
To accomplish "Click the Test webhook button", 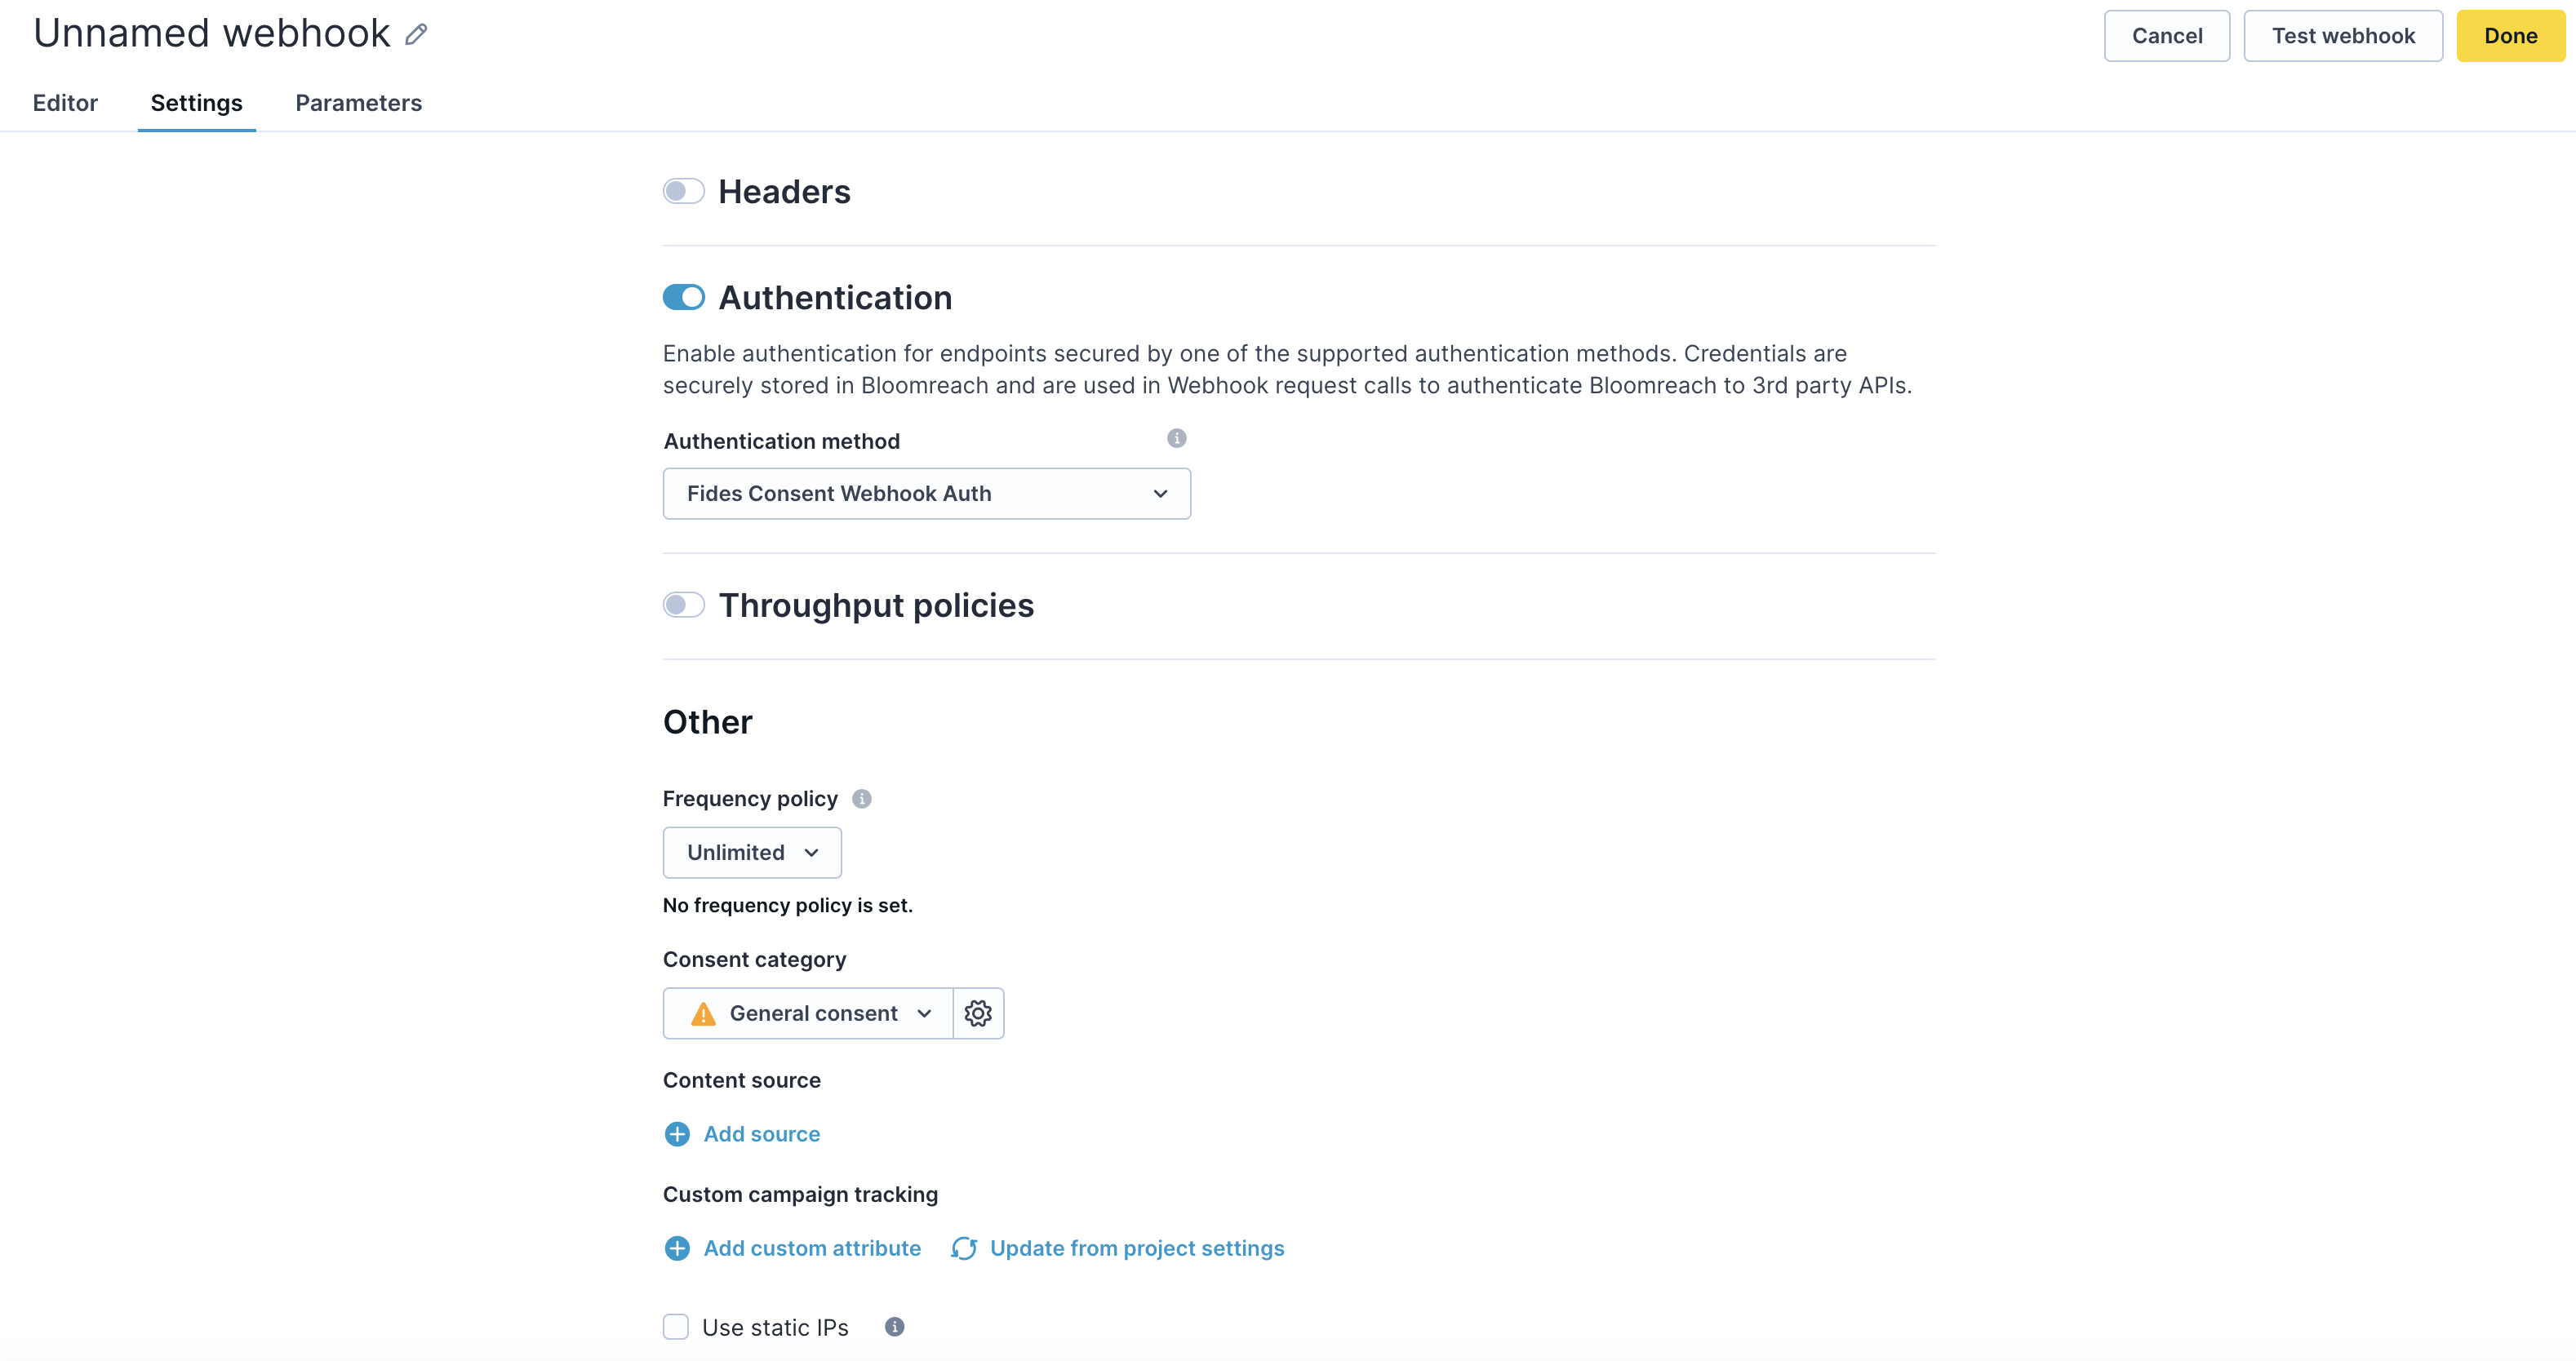I will click(2342, 36).
